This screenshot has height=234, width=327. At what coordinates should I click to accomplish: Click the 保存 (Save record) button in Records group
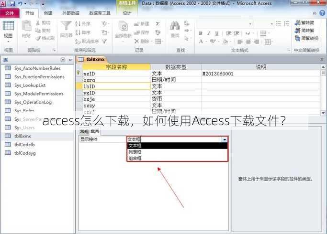142,32
